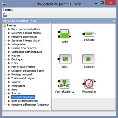118x118 pixels.
Task: Open the Palettes menu
Action: (x=8, y=10)
